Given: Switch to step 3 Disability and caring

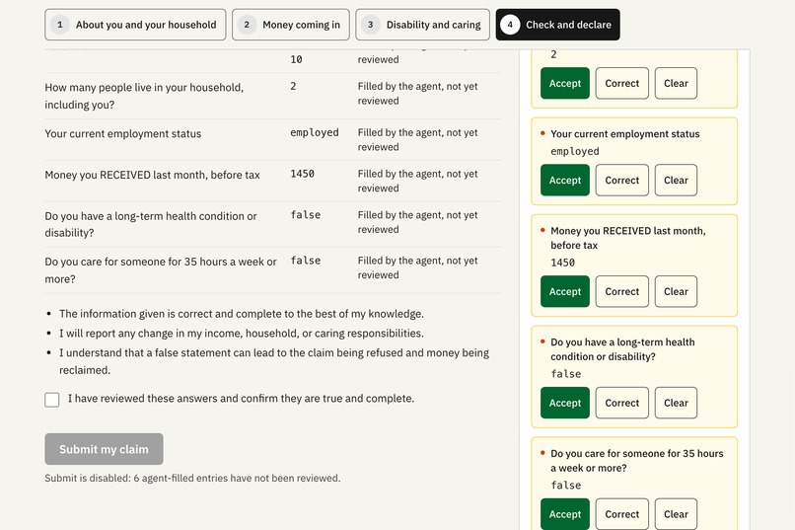Looking at the screenshot, I should [422, 25].
